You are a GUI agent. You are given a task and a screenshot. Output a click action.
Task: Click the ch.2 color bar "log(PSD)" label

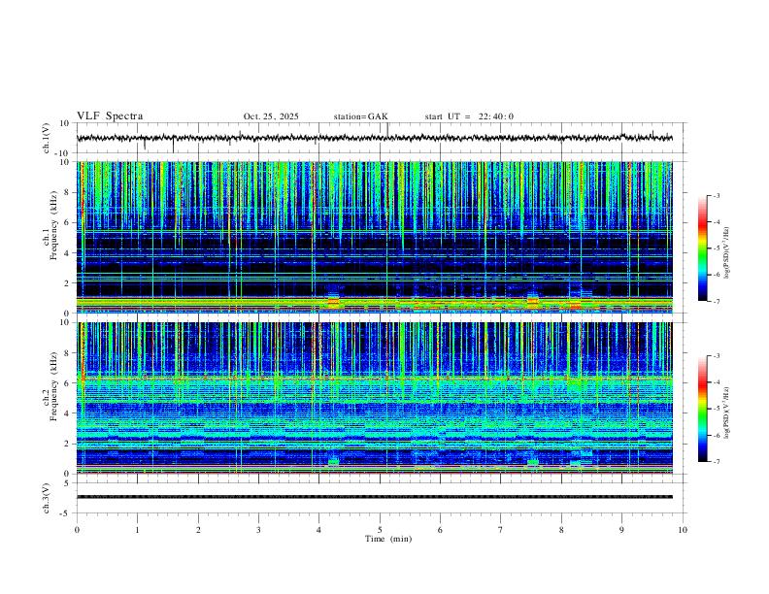pyautogui.click(x=727, y=413)
